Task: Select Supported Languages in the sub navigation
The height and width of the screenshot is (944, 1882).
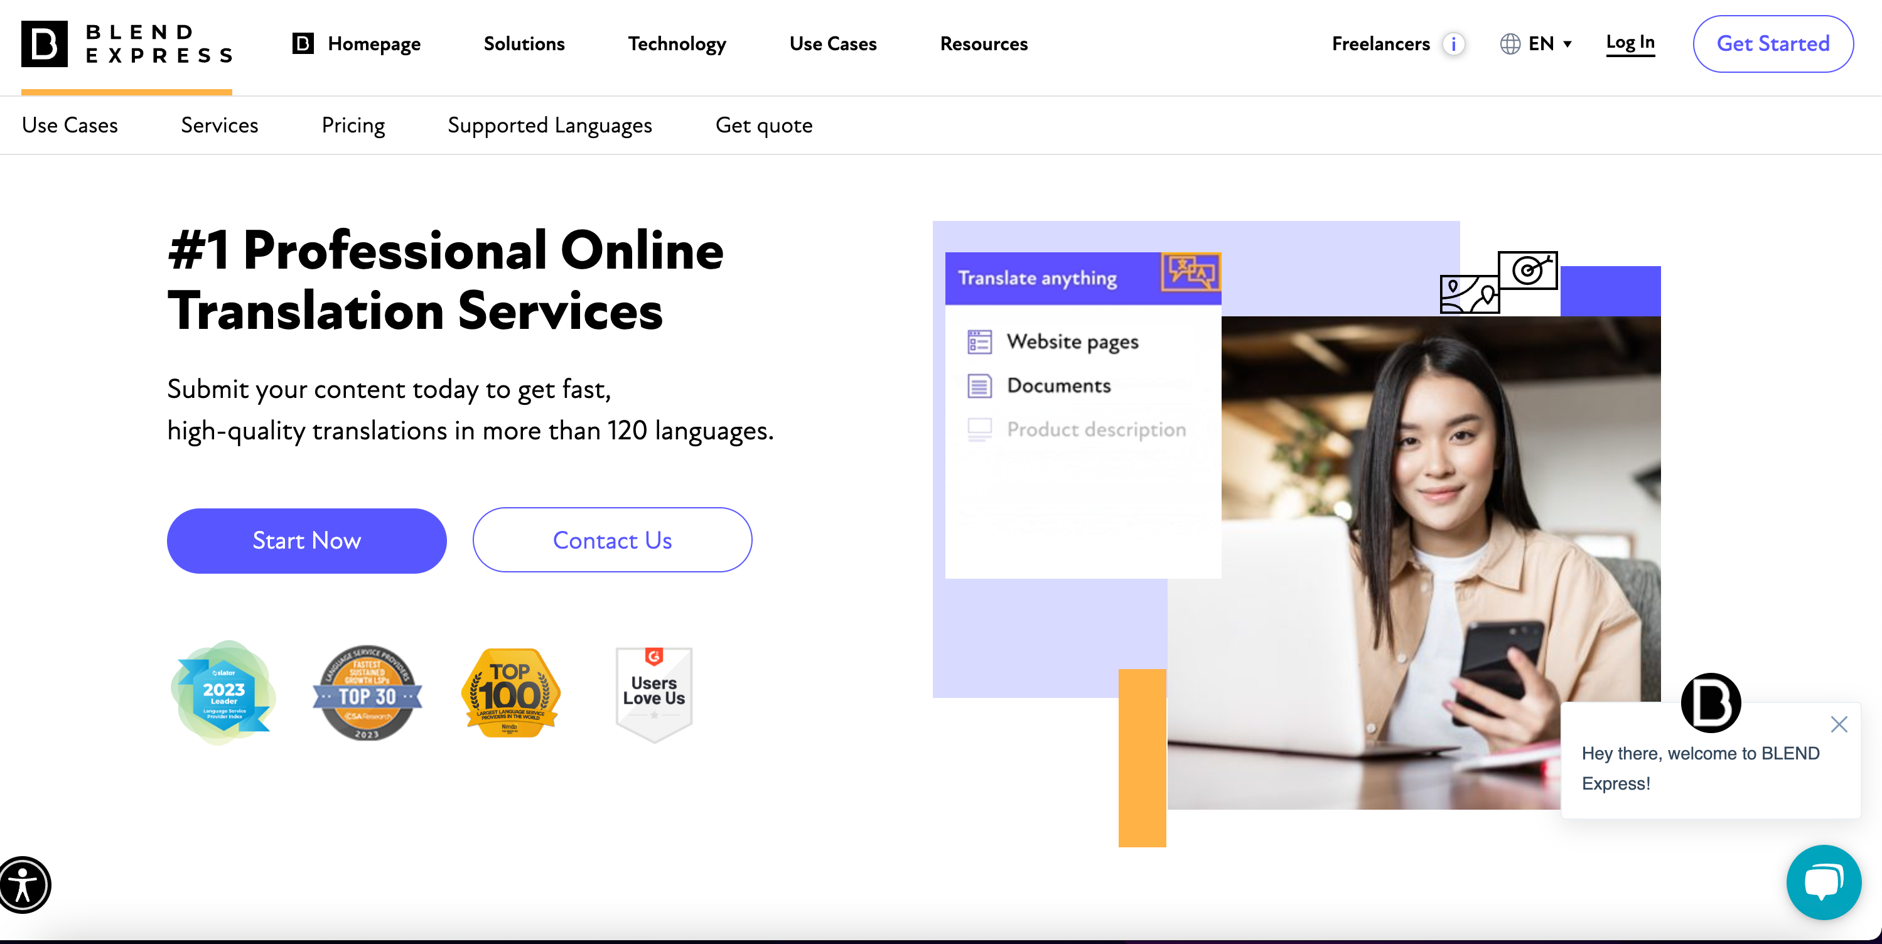Action: (549, 125)
